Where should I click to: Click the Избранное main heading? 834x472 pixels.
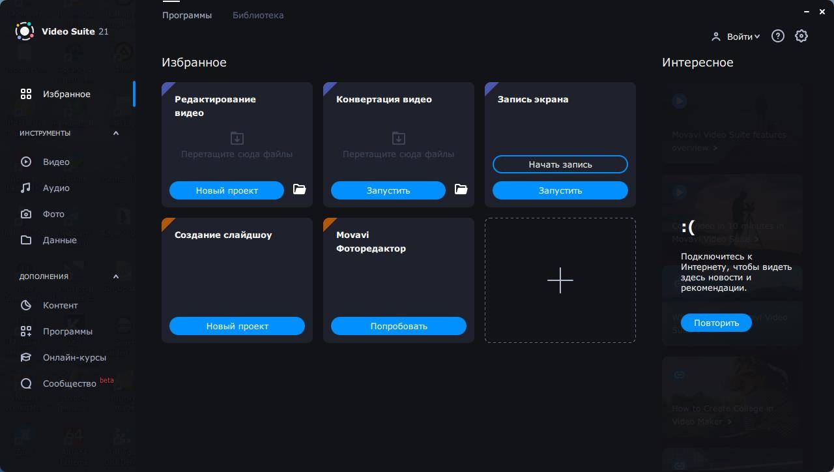[194, 63]
